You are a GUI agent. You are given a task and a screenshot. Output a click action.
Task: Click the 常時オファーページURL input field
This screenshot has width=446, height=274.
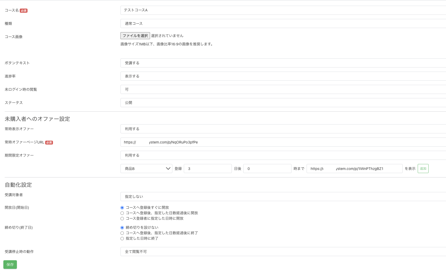283,142
